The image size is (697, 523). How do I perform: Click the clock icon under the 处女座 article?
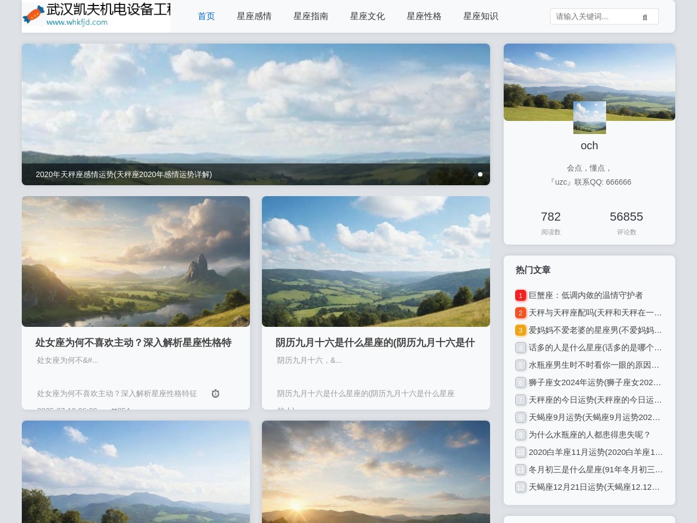(216, 393)
